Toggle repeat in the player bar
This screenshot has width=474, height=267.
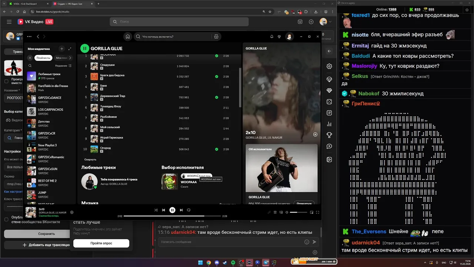click(x=188, y=210)
